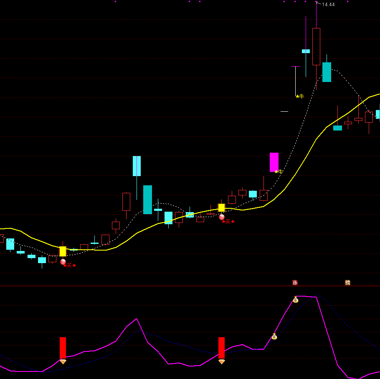Viewport: 380px width, 379px height.
Task: Select the tall red hollow candle at peak
Action: (316, 46)
